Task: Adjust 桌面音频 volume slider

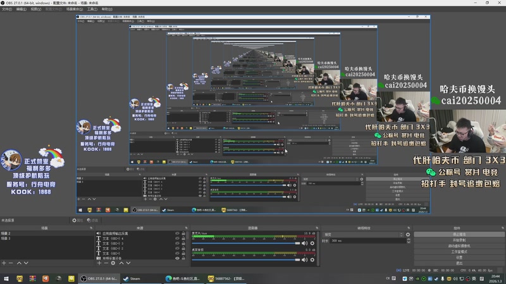Action: [246, 259]
